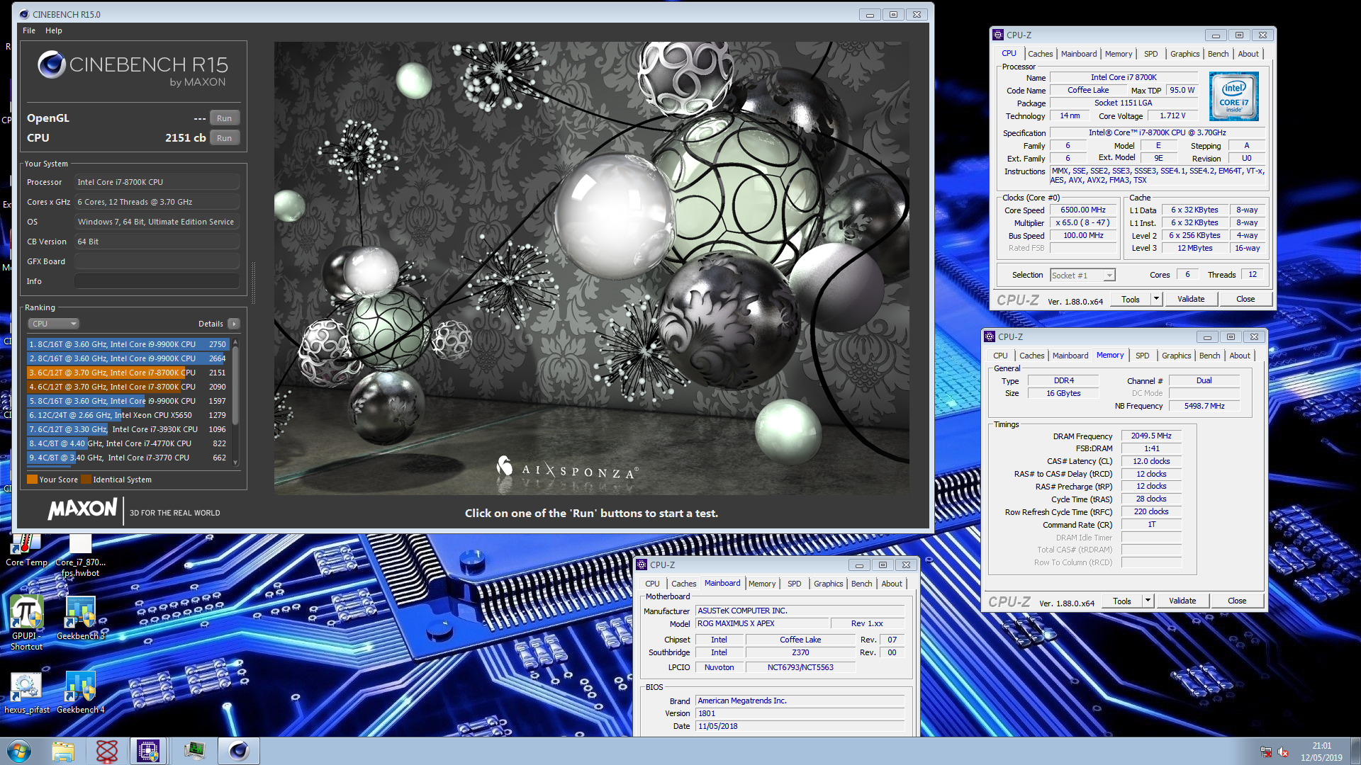Select ranking row 6 Xeon X5650 entry
1361x765 pixels.
[x=128, y=415]
